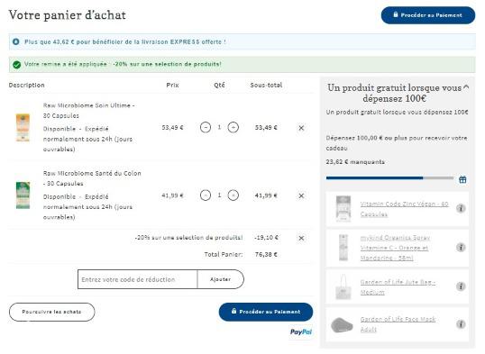
Task: Click Poursuivre les achats button
Action: pos(51,312)
